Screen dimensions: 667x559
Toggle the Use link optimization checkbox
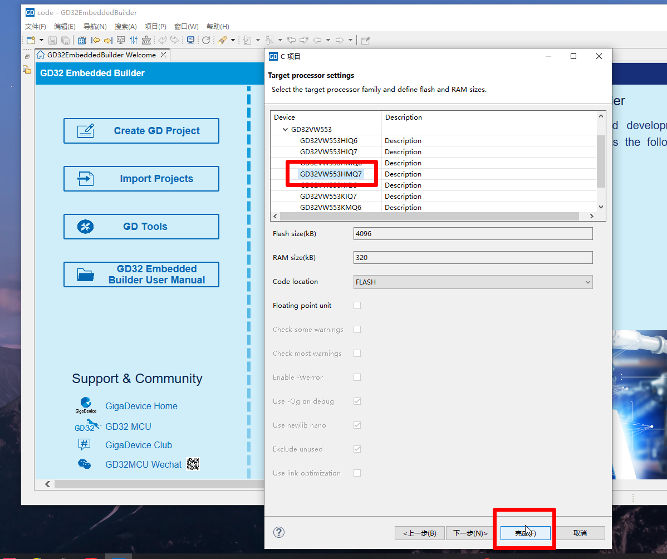357,473
